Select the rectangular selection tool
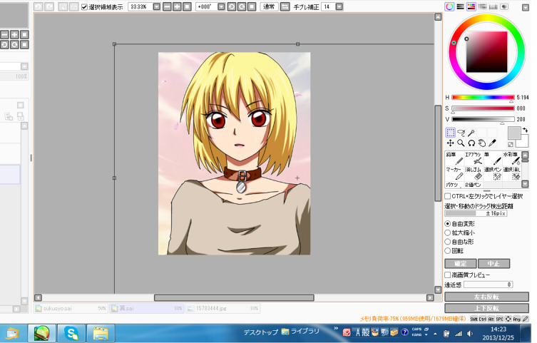Screen dimensions: 537x343 click(x=451, y=133)
